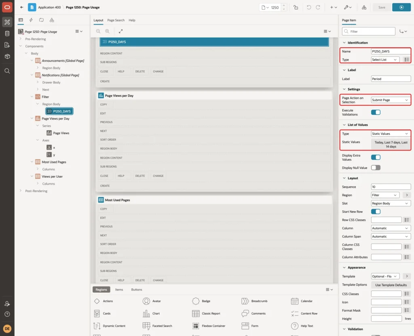This screenshot has width=414, height=336.
Task: Open the Slot dropdown showing Region Body
Action: tap(391, 204)
